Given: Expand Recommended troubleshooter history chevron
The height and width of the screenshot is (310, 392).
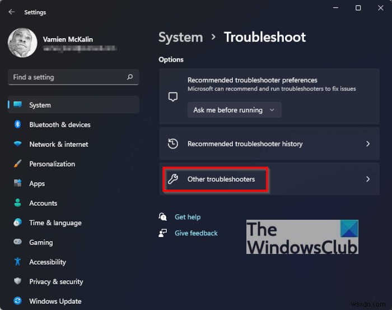Looking at the screenshot, I should point(368,144).
